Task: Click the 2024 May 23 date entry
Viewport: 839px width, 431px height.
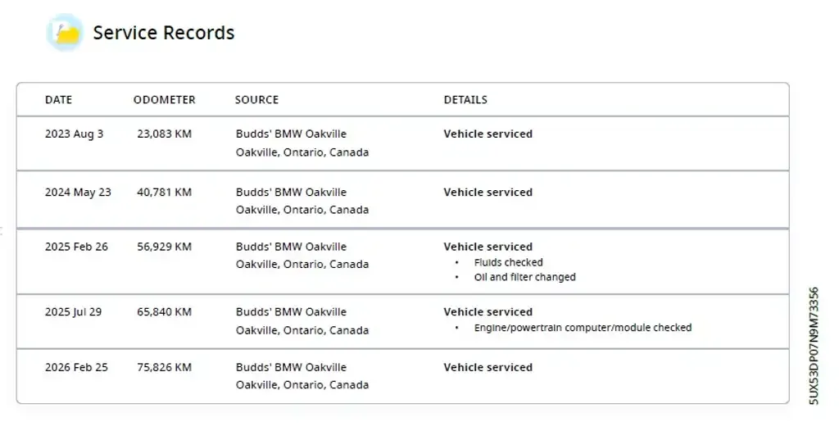Action: (x=78, y=193)
